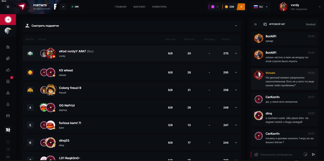Click the 5/6 matches value of furious karn
This screenshot has height=161, width=324.
(170, 125)
